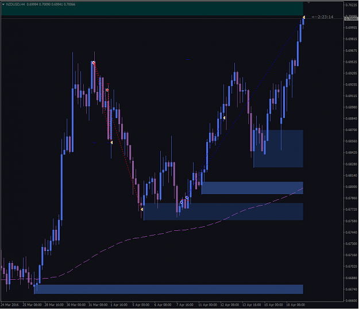Click price scale label 0.68280
Viewport: 359px width, 309px height.
[x=351, y=164]
